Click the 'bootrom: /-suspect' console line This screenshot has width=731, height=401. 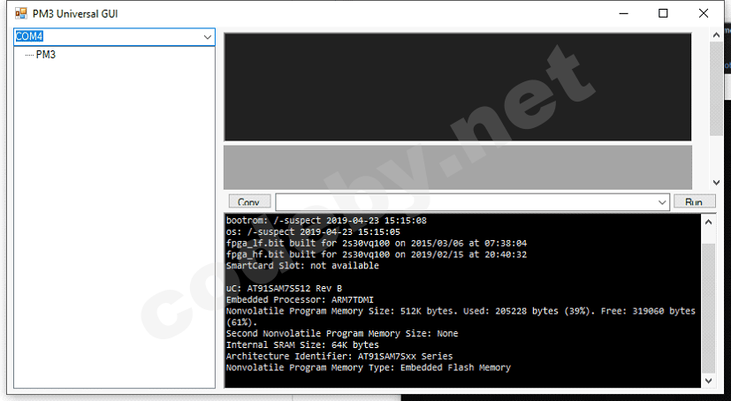326,220
